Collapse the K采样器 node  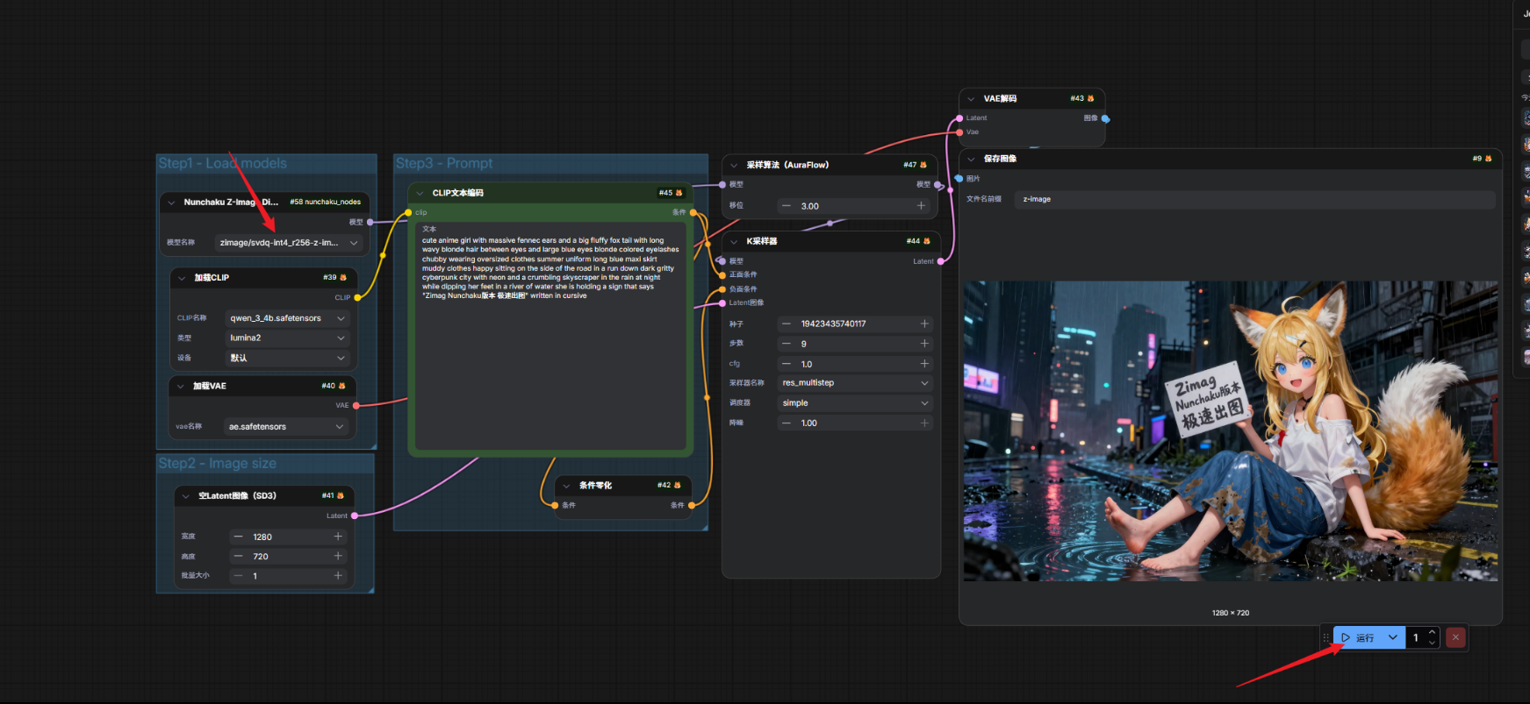tap(734, 241)
